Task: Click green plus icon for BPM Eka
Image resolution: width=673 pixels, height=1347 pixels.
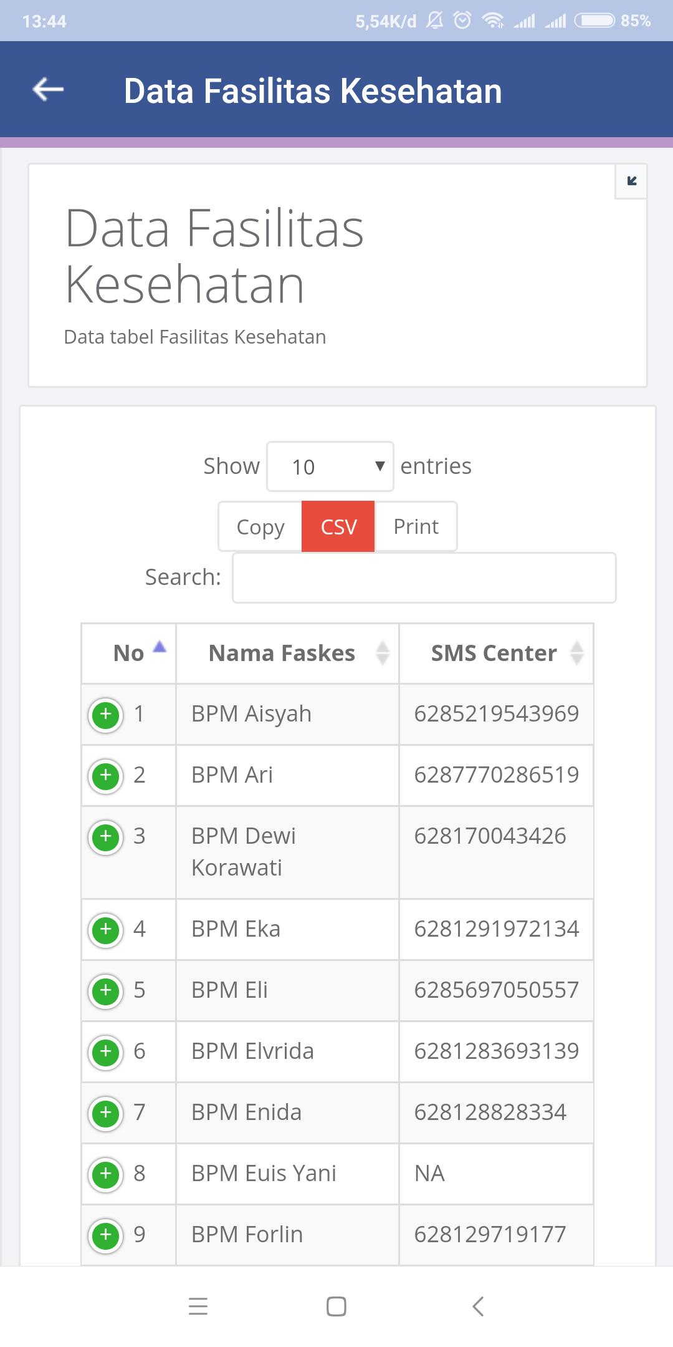Action: click(105, 930)
